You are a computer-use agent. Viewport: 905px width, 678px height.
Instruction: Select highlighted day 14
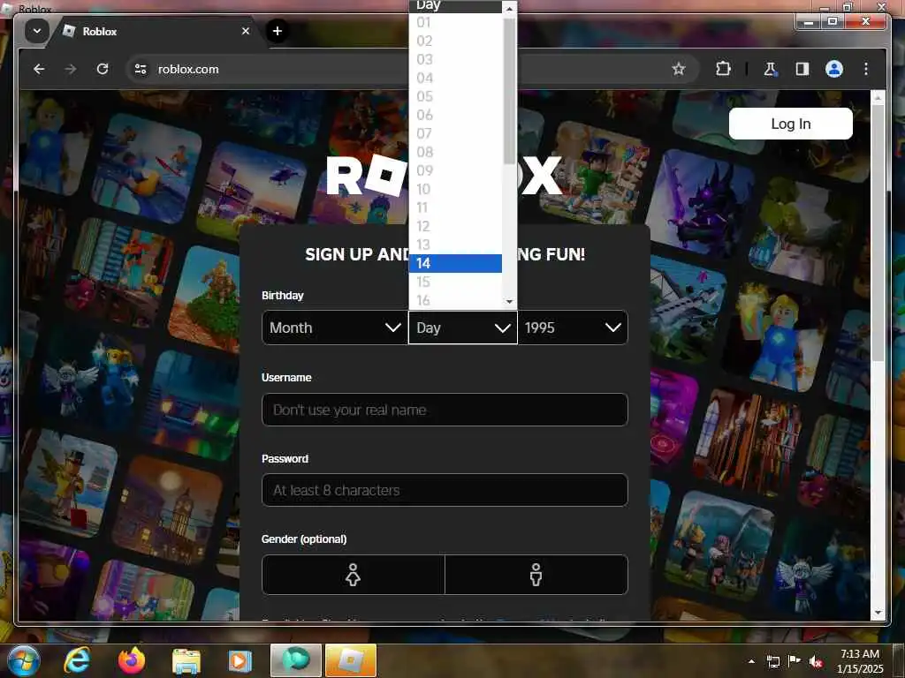coord(455,263)
